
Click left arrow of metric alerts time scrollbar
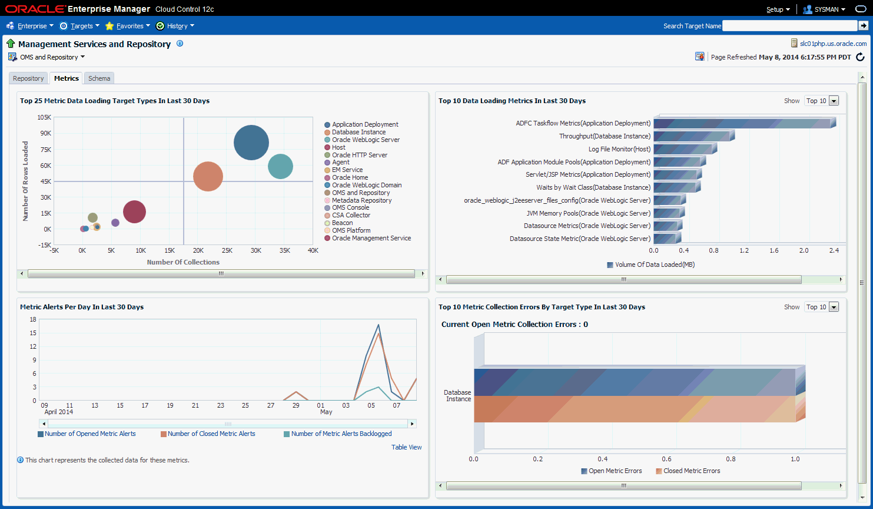coord(43,424)
